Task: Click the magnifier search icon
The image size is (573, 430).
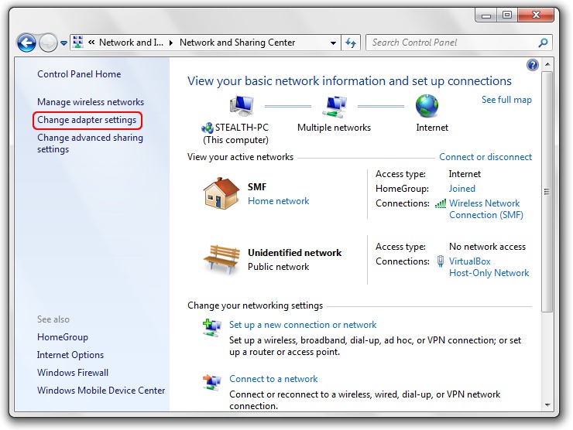Action: [543, 43]
